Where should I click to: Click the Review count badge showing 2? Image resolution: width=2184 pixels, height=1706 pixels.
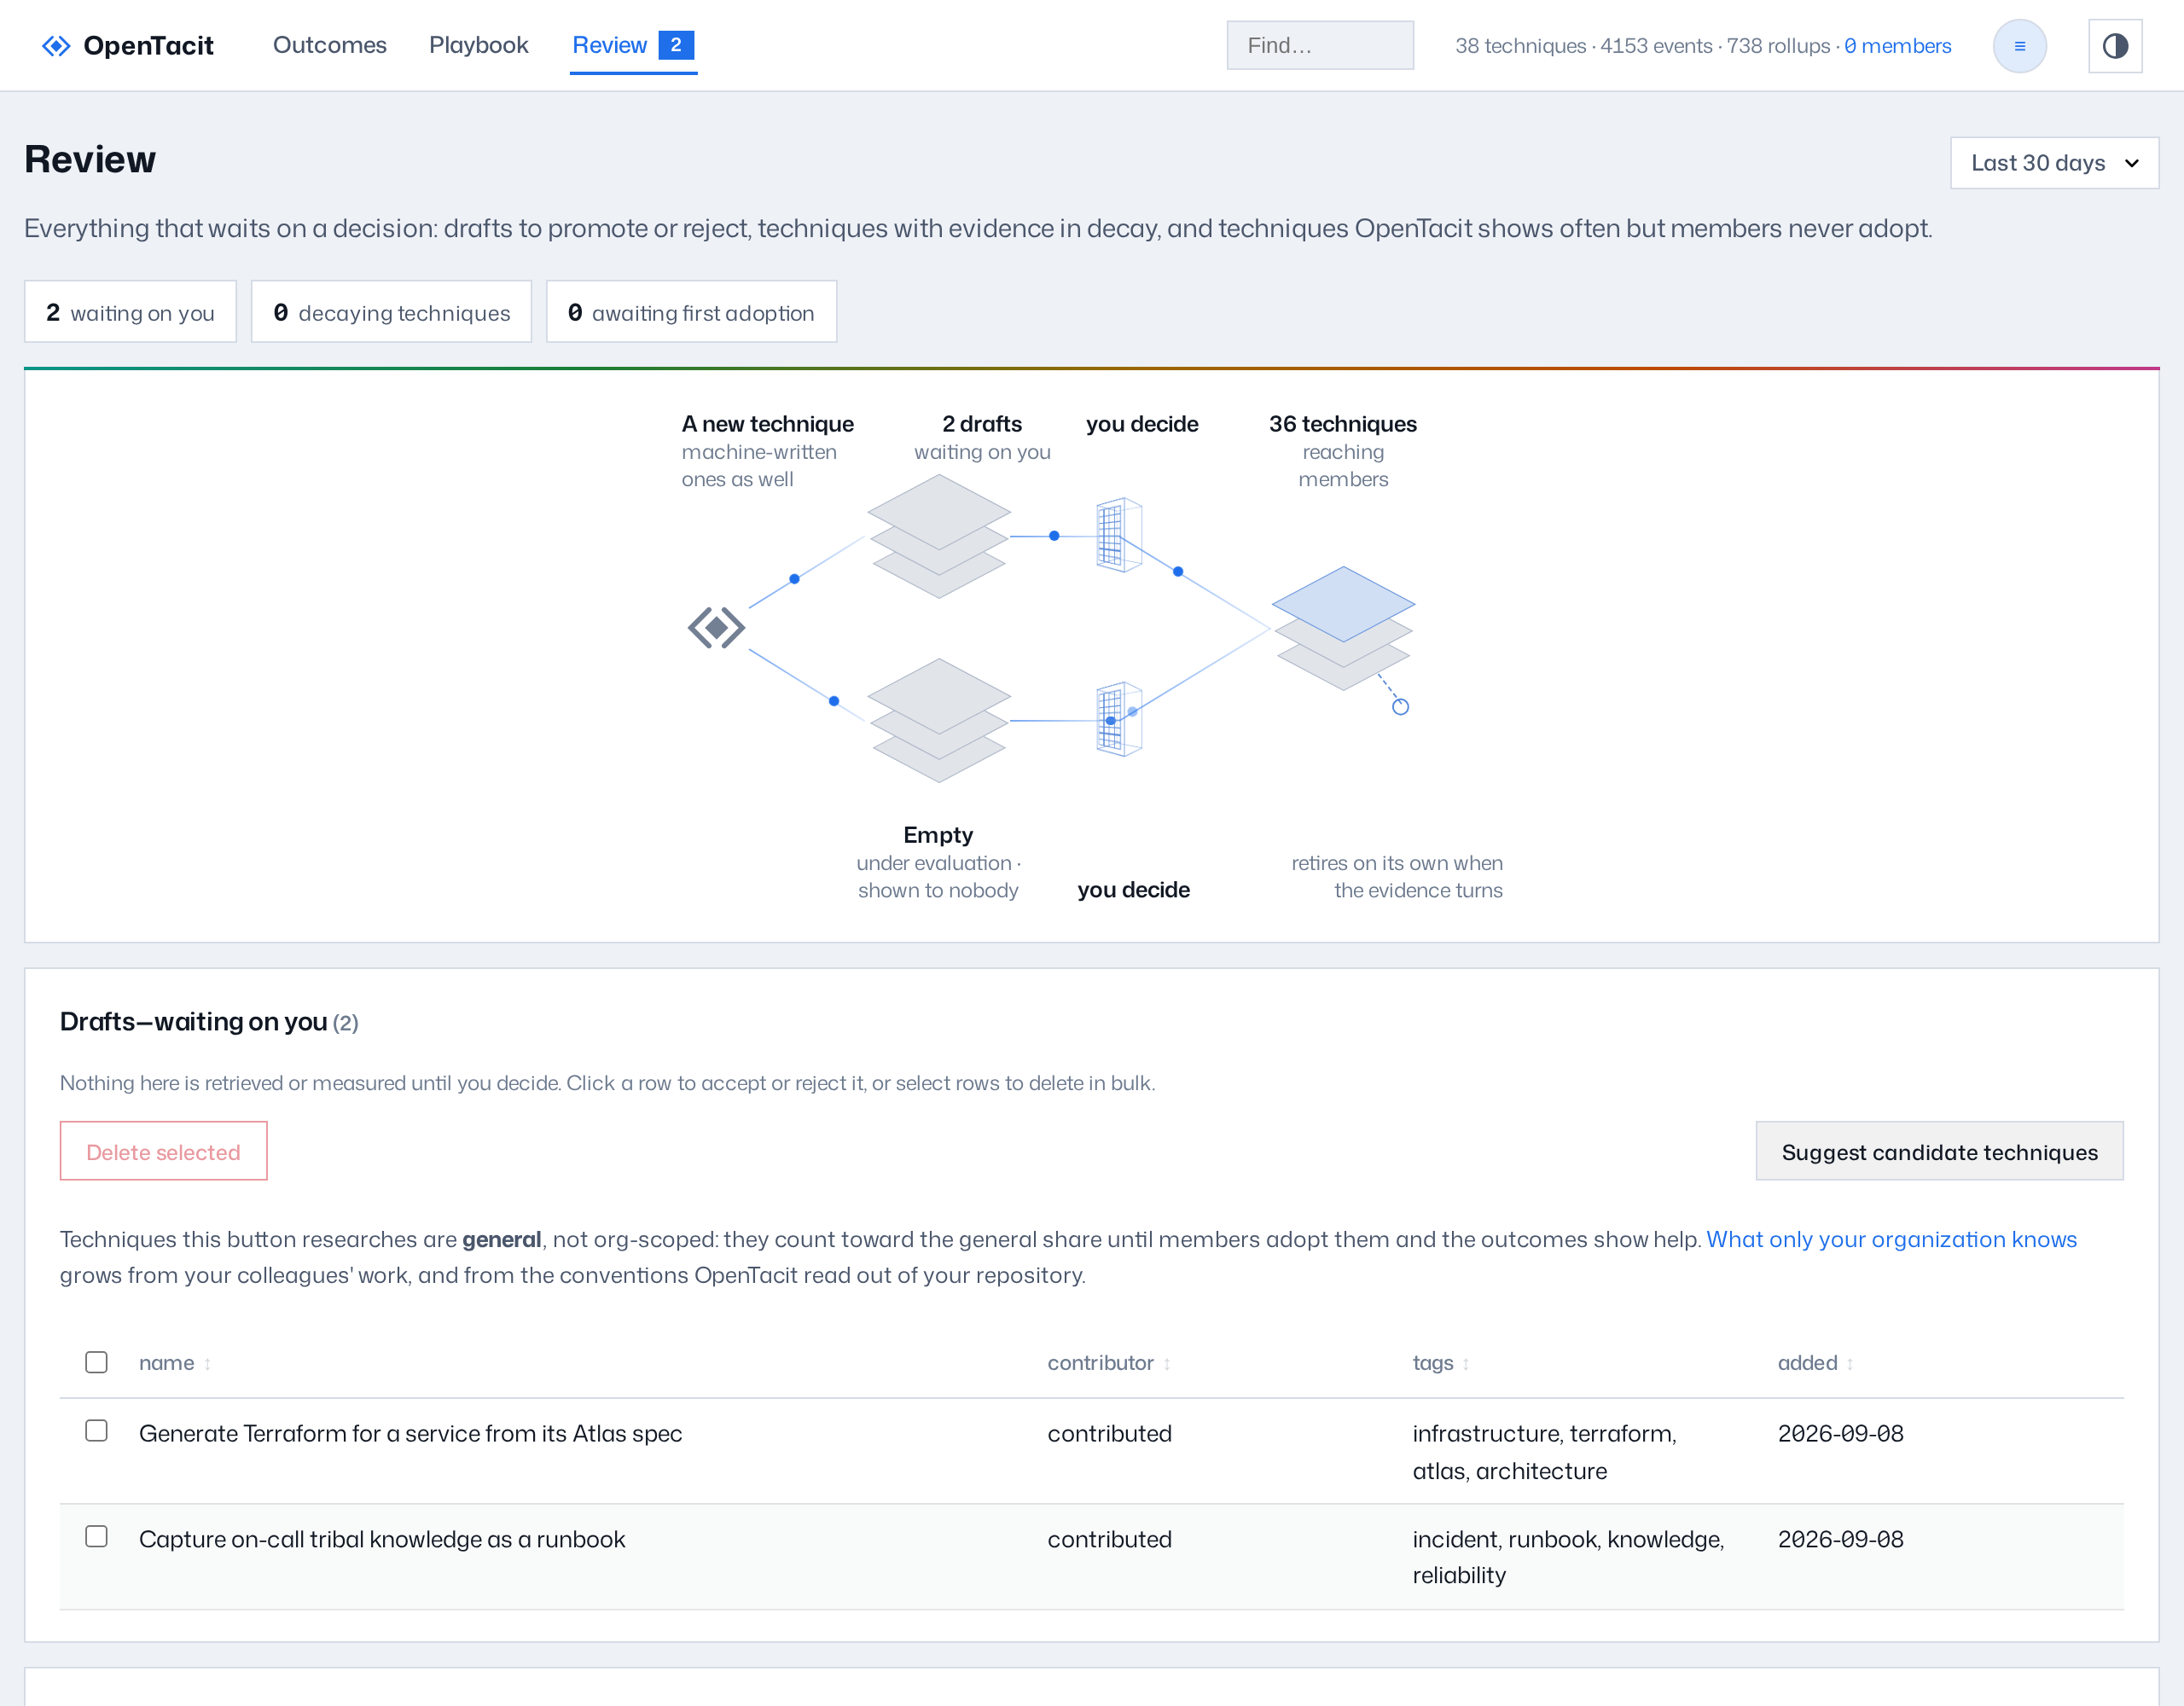tap(676, 45)
